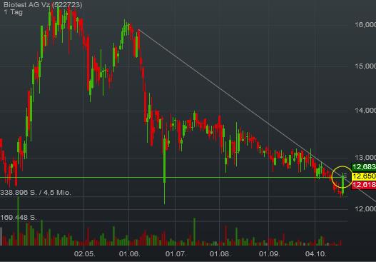Click the latest green candle in the yellow circle

tap(343, 183)
